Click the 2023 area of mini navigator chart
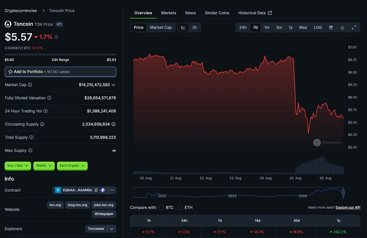This screenshot has height=238, width=367. click(x=232, y=196)
